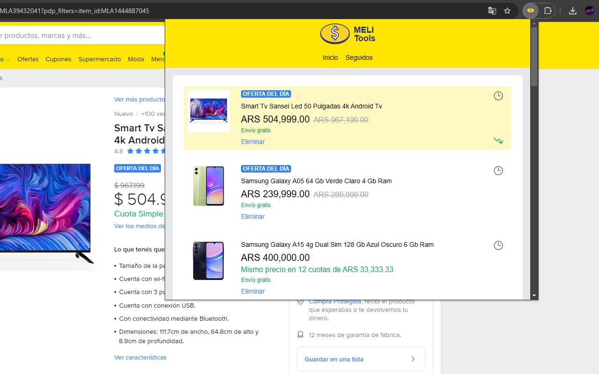Click Compra Protegida link

pyautogui.click(x=335, y=302)
